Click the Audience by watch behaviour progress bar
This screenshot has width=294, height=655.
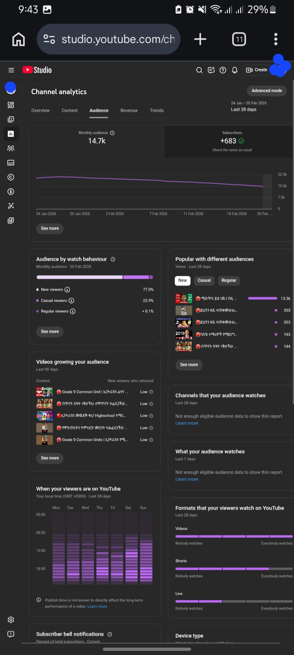click(x=94, y=277)
